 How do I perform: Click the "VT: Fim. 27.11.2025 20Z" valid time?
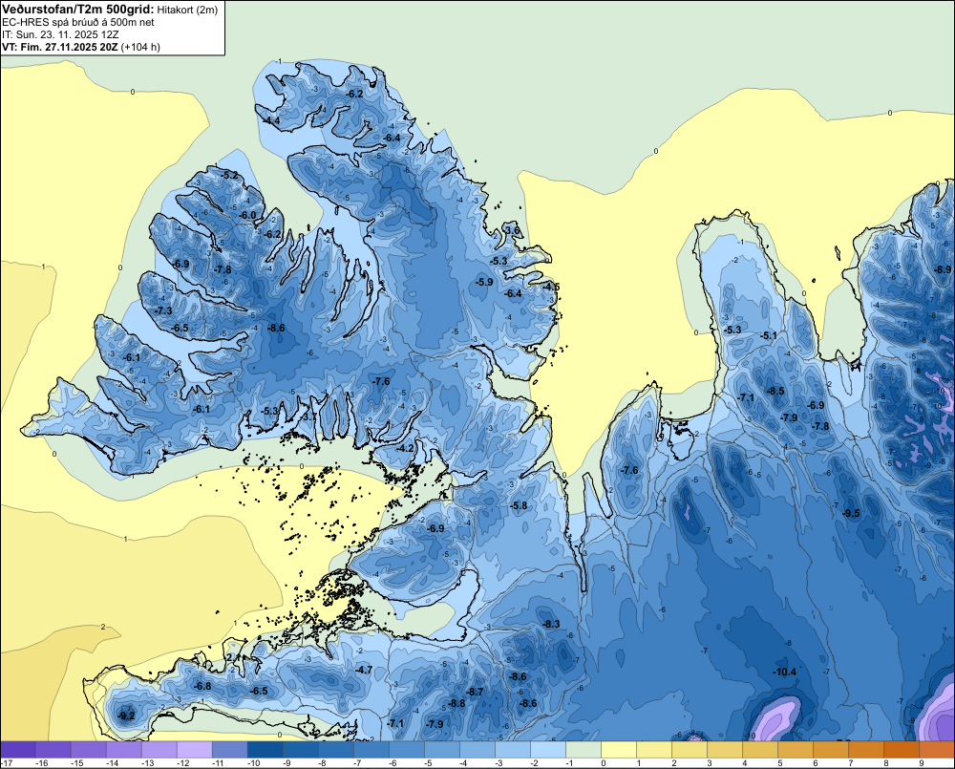59,47
